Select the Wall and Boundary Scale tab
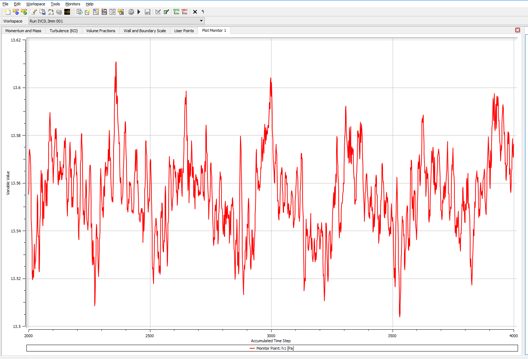The height and width of the screenshot is (359, 528). pos(145,31)
